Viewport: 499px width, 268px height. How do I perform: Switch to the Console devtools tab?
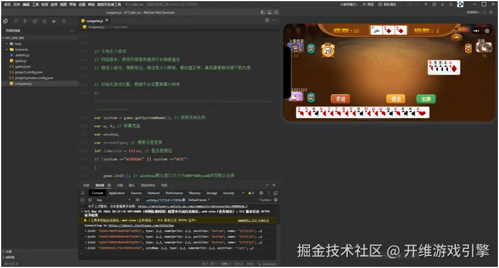click(98, 193)
